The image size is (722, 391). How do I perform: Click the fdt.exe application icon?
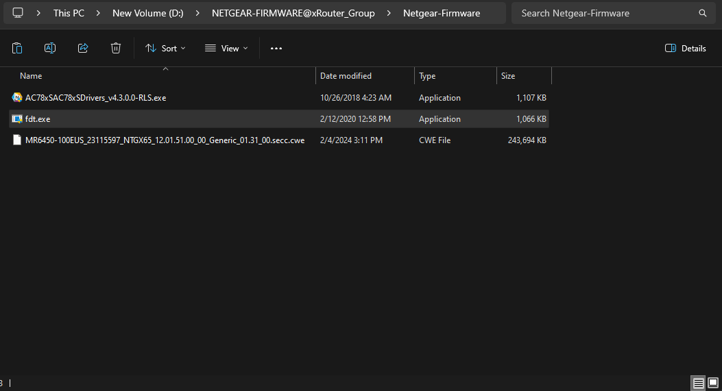(17, 118)
